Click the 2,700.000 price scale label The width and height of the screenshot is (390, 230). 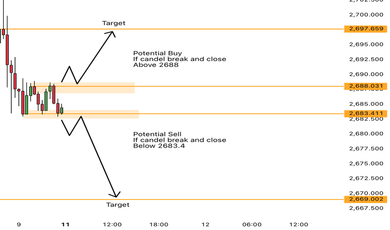point(366,15)
